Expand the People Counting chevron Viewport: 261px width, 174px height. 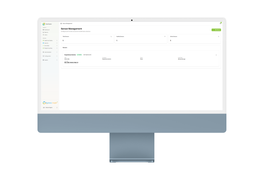57,48
